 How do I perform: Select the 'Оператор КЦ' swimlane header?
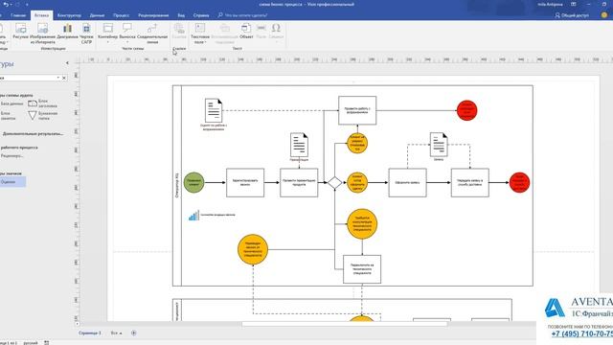point(177,185)
